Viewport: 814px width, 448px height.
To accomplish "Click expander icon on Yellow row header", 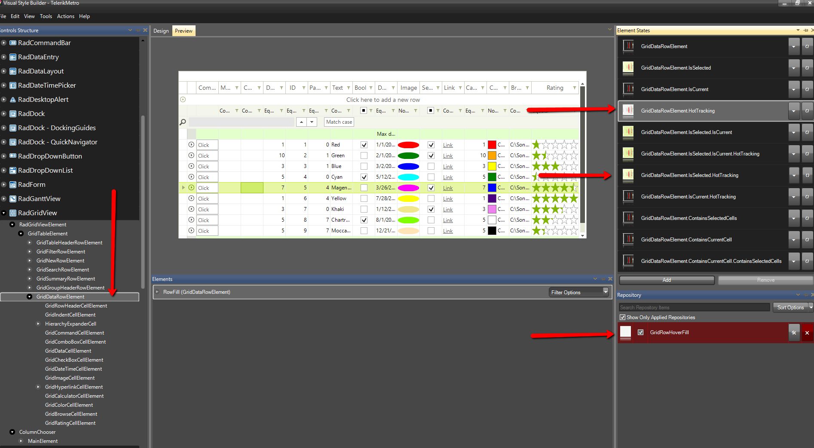I will pos(191,198).
